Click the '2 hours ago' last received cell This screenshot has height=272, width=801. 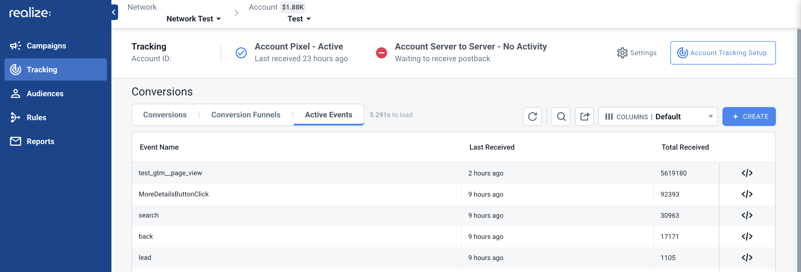[x=486, y=173]
